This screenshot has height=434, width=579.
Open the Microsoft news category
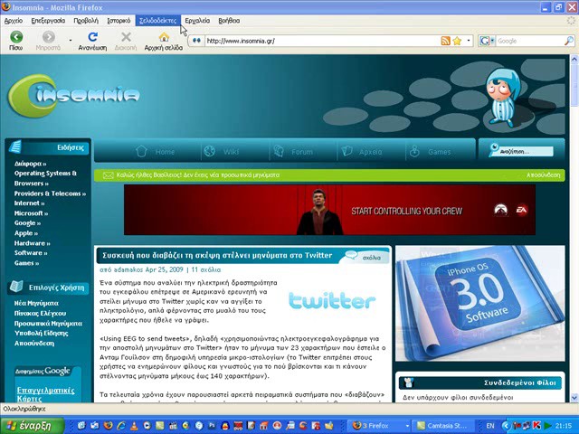[31, 213]
